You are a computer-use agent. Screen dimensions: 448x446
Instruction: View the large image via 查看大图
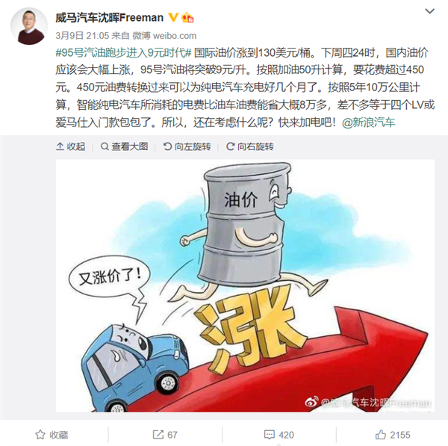[x=124, y=146]
